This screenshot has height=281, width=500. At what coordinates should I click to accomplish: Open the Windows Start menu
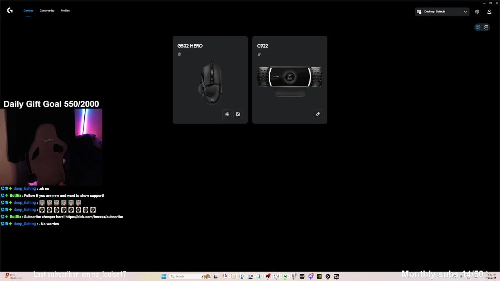164,276
